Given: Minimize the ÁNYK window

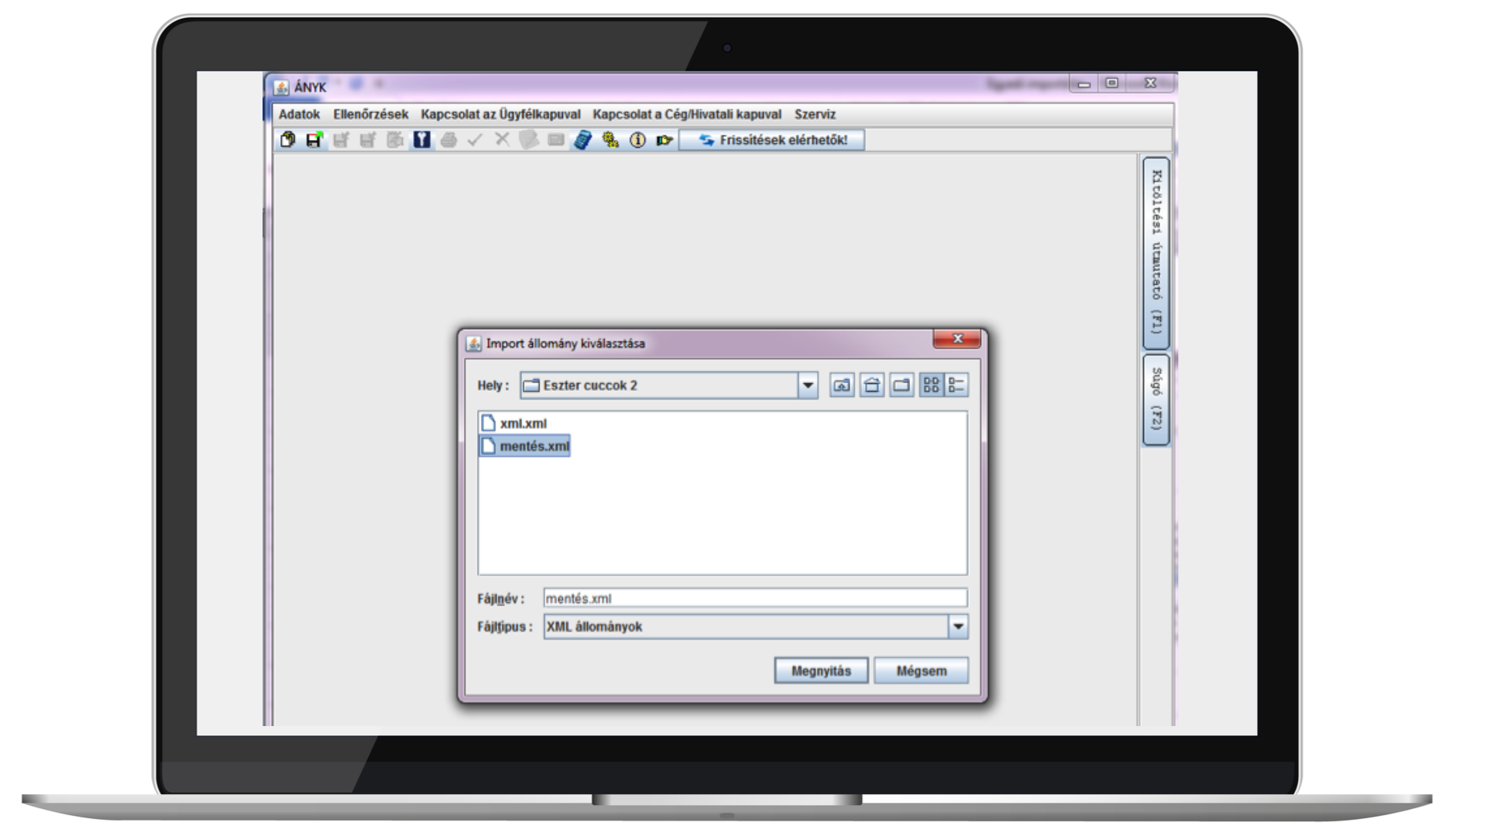Looking at the screenshot, I should pos(1083,84).
